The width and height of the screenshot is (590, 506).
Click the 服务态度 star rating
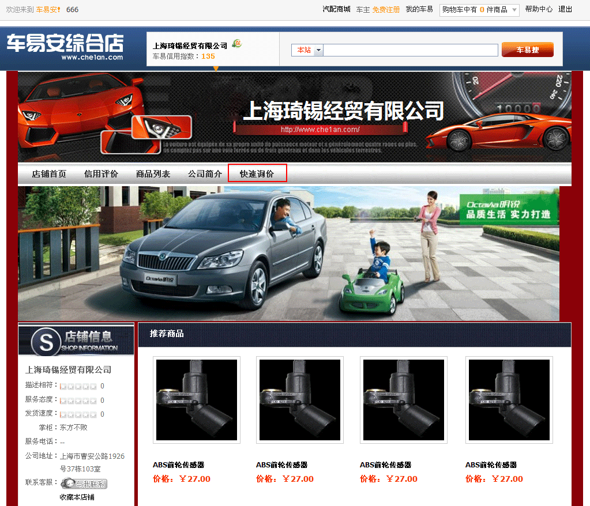(78, 401)
